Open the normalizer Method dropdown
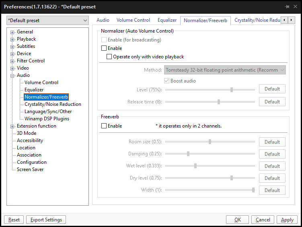The height and width of the screenshot is (227, 302). click(x=225, y=70)
